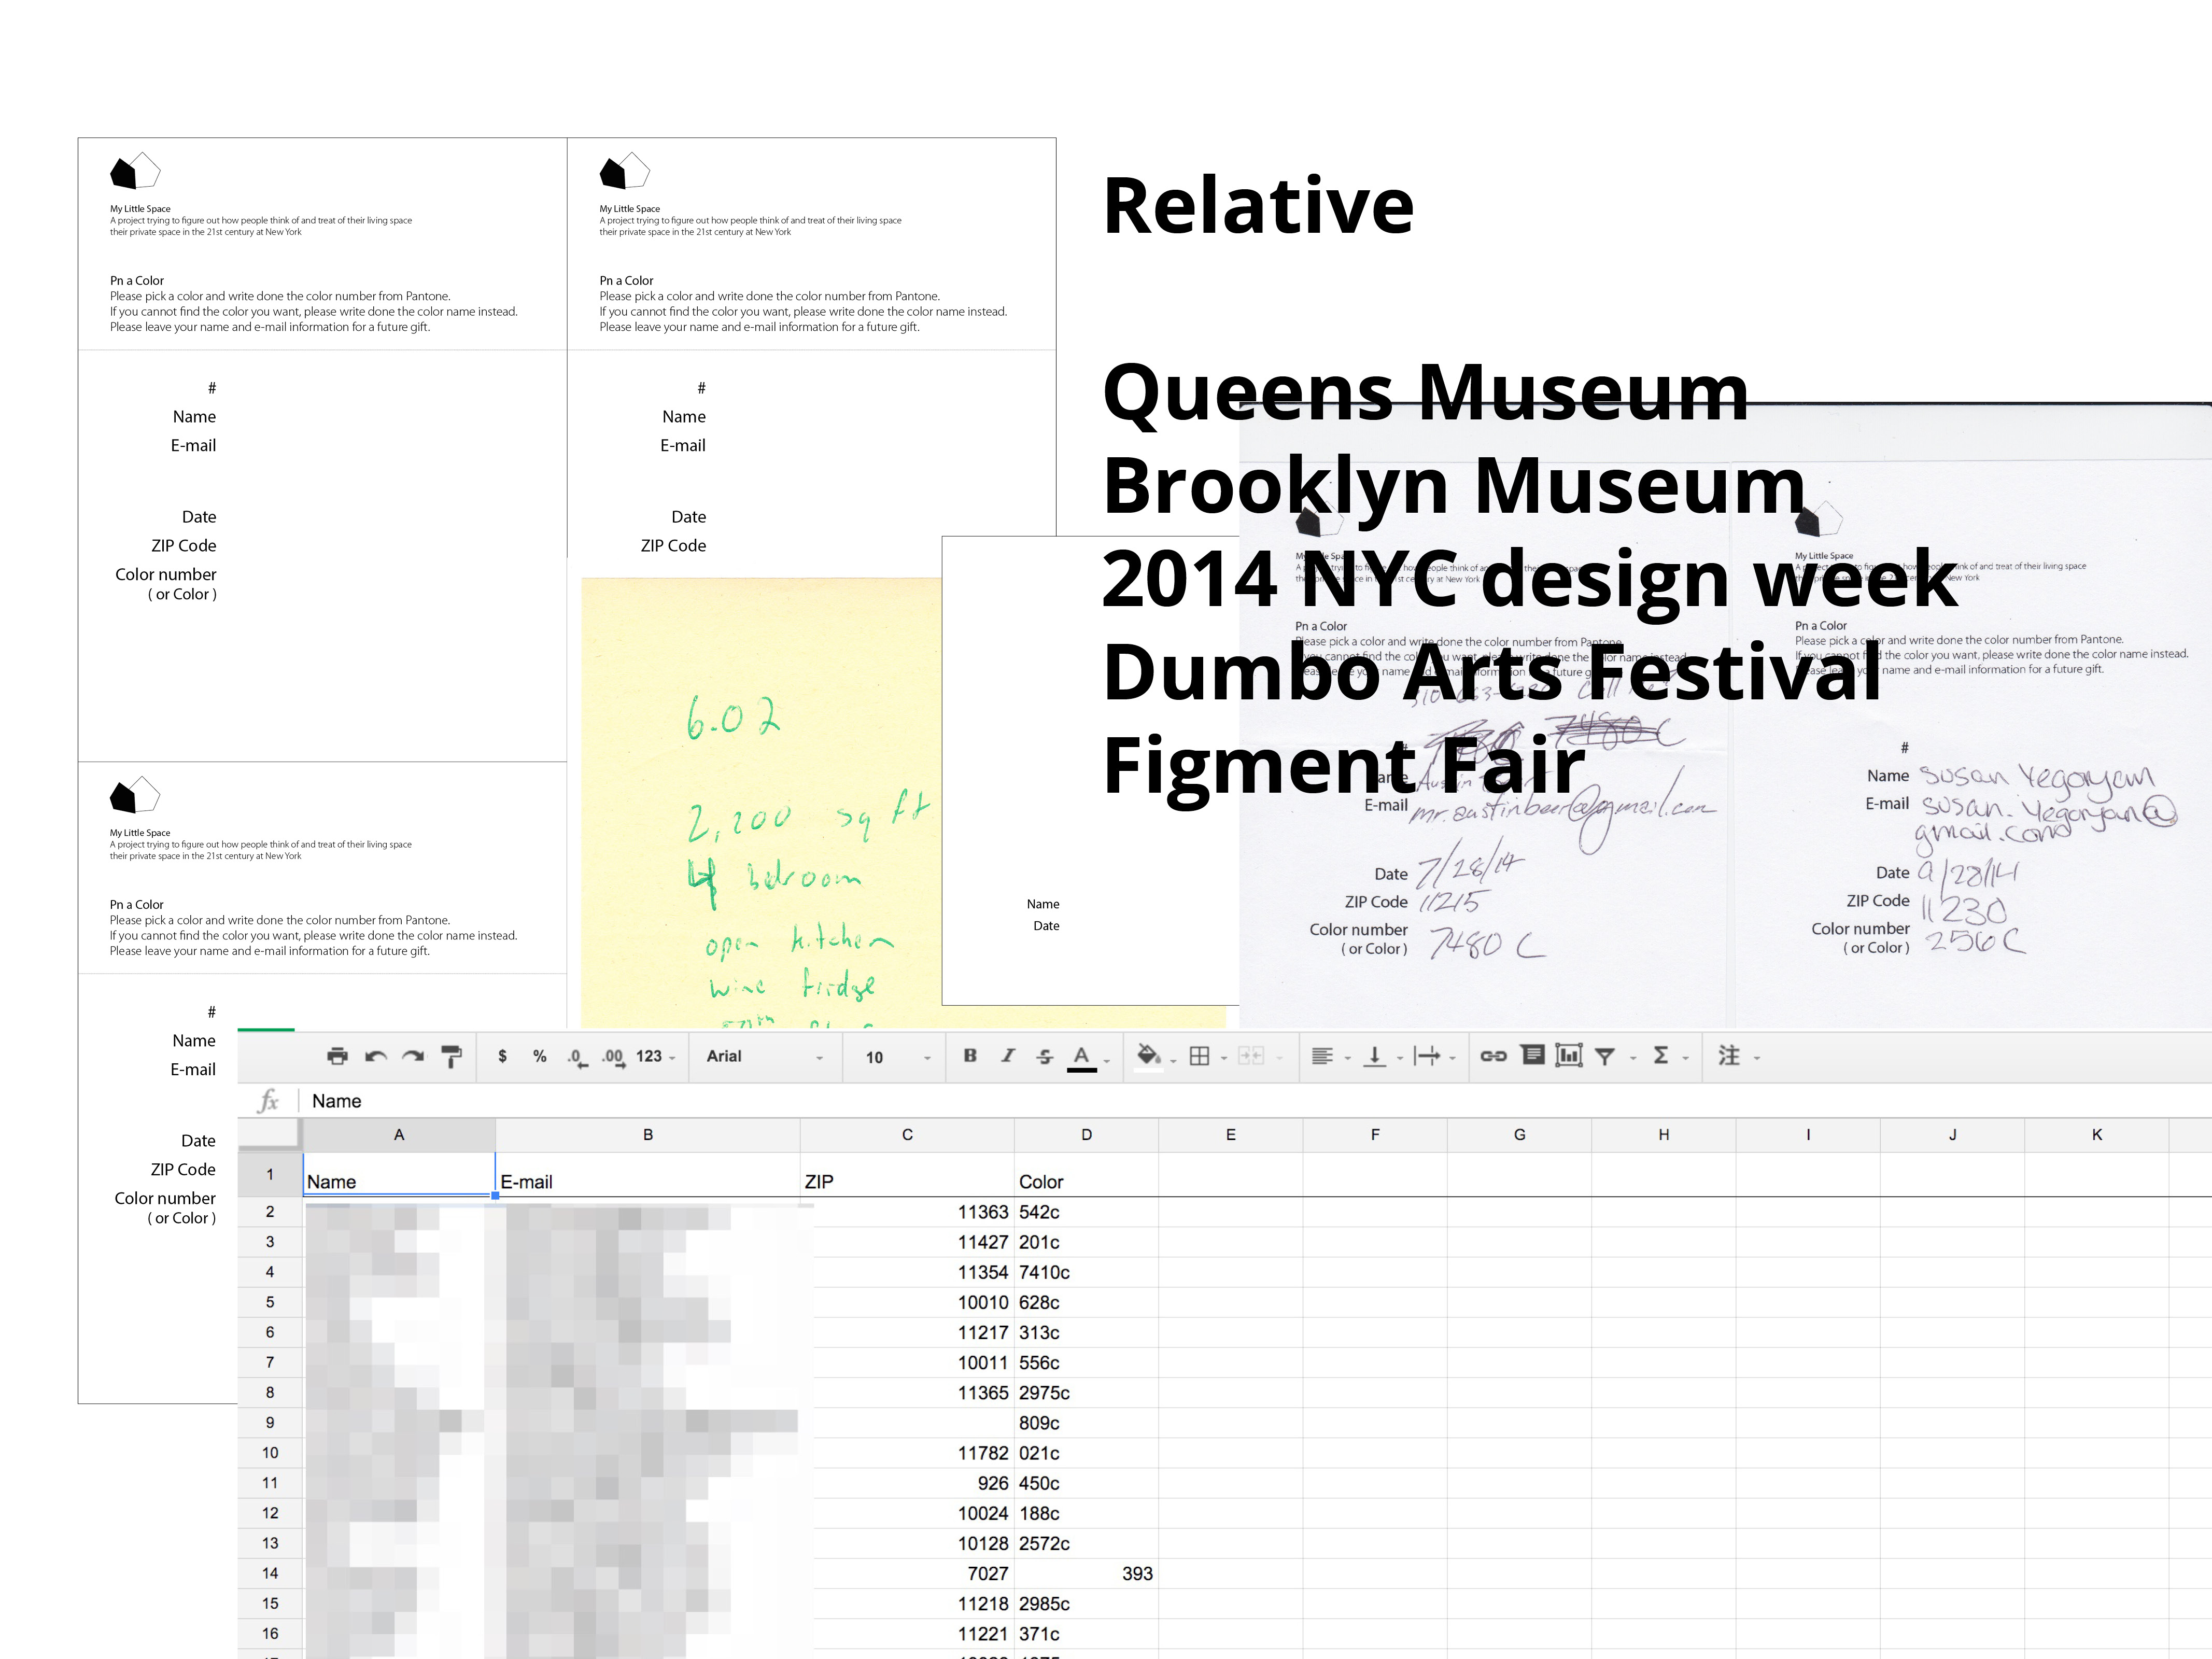The height and width of the screenshot is (1659, 2212).
Task: Click the Insert chart icon
Action: click(x=1569, y=1055)
